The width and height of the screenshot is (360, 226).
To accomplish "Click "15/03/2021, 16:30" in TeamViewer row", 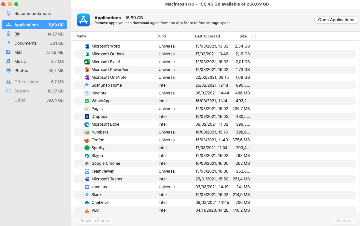I will point(212,171).
